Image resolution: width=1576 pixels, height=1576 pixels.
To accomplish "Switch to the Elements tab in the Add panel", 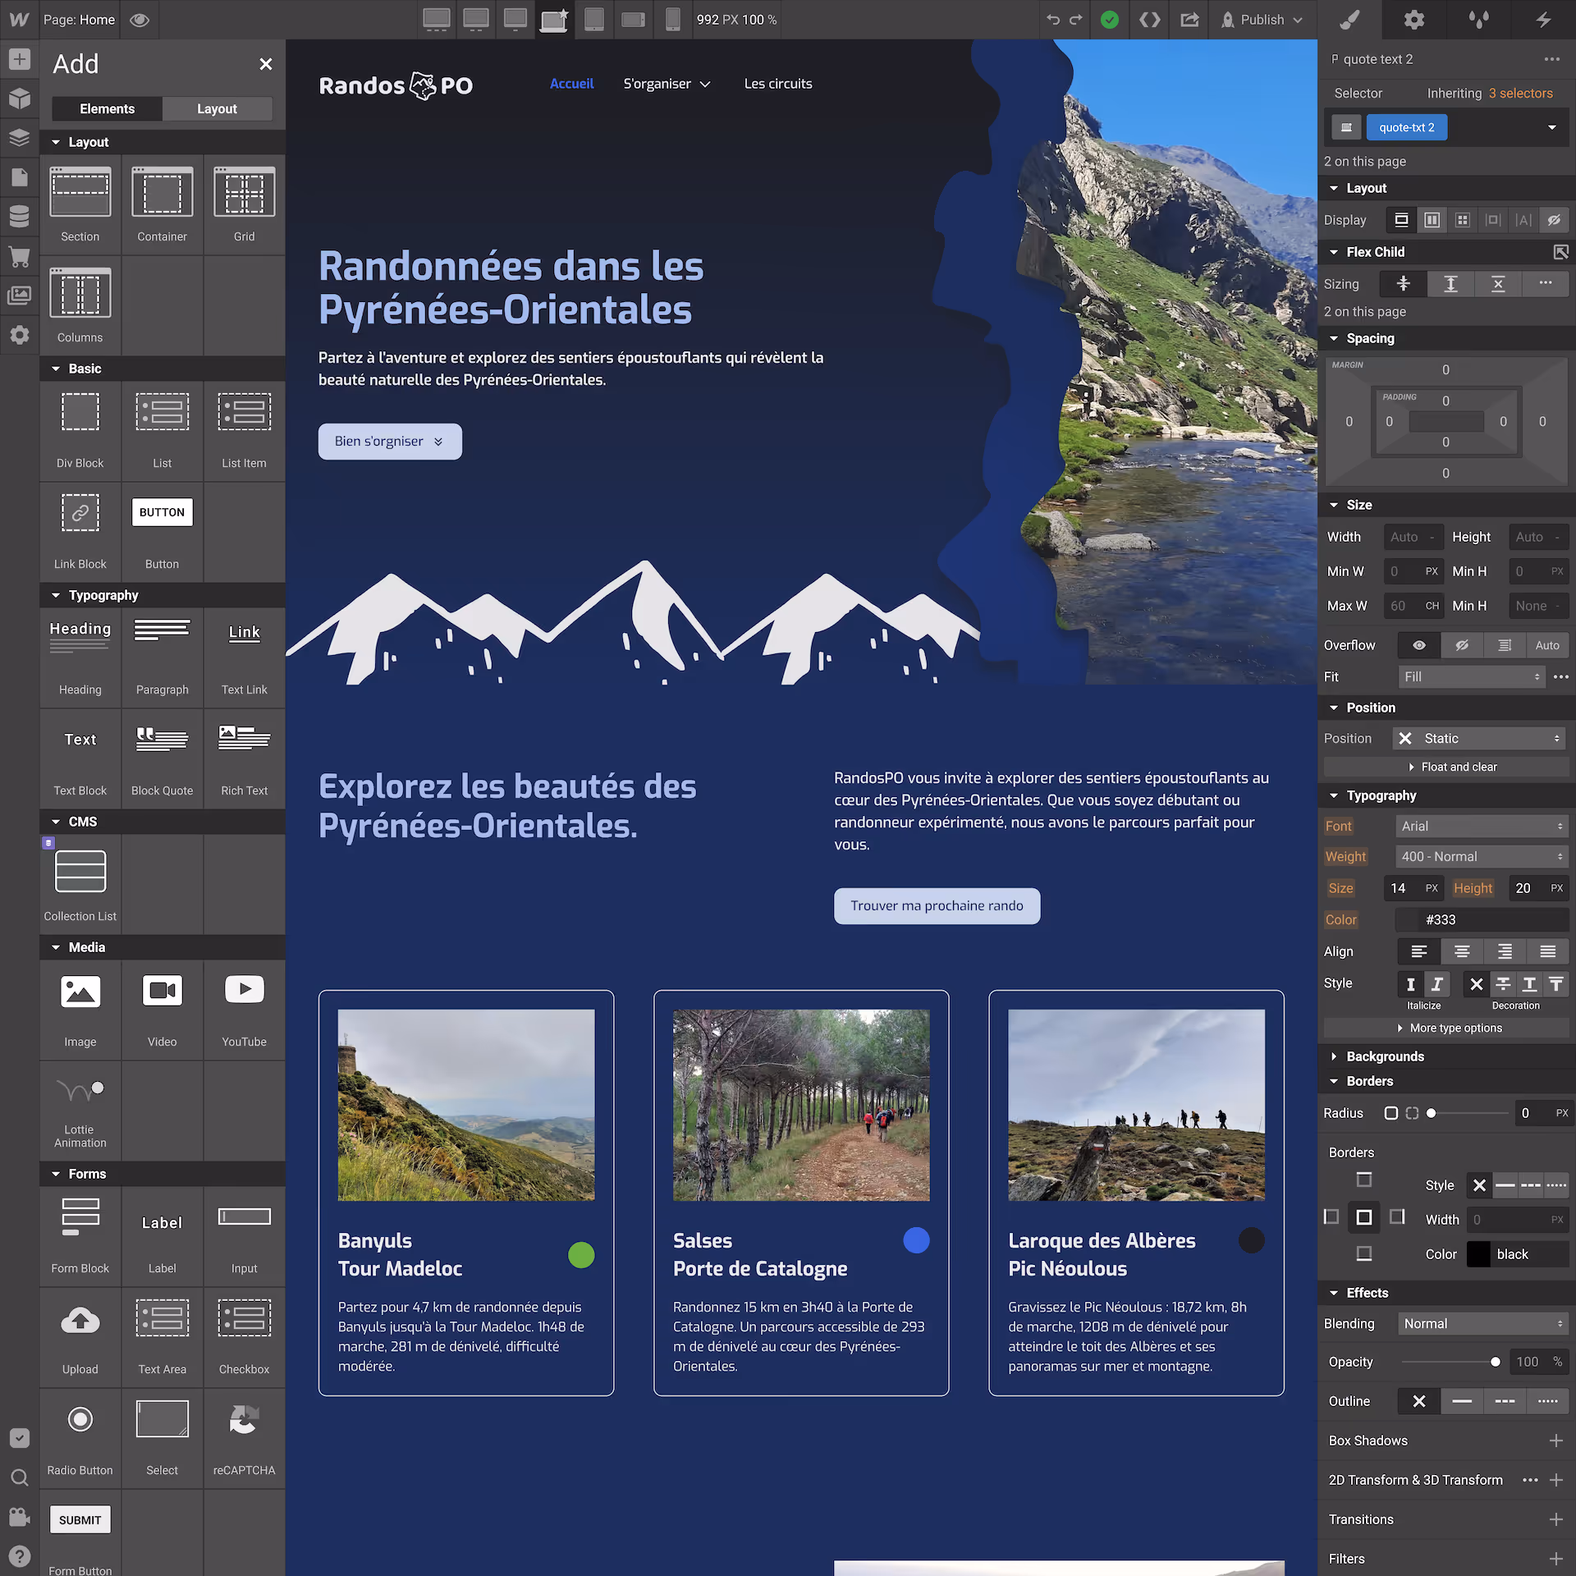I will (x=107, y=108).
